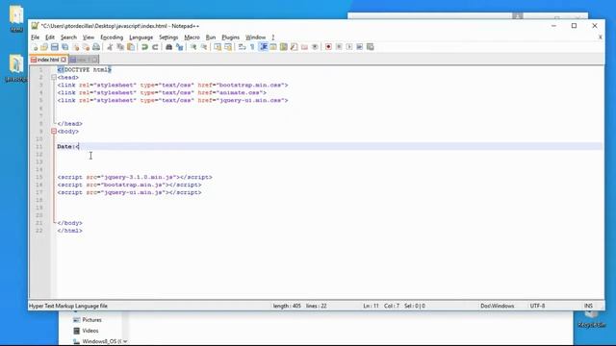The width and height of the screenshot is (616, 346).
Task: Switch to the second inactive document tab
Action: pyautogui.click(x=84, y=60)
